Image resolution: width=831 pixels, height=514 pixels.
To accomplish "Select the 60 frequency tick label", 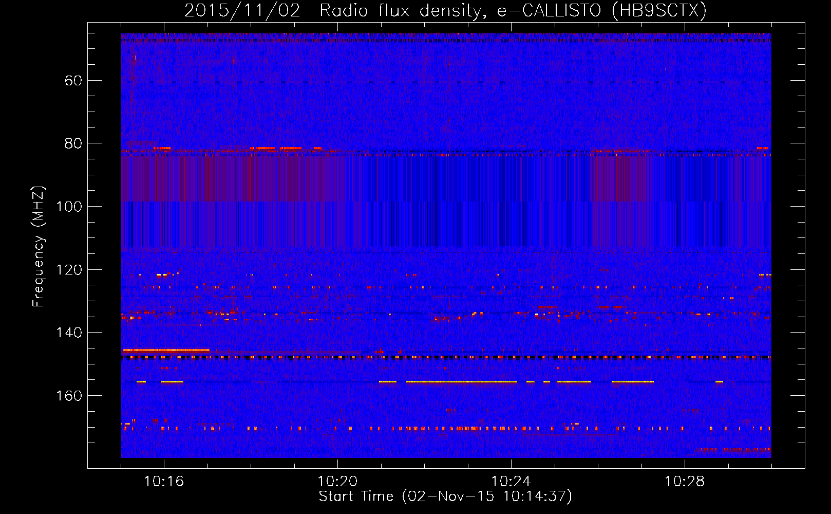I will point(74,81).
